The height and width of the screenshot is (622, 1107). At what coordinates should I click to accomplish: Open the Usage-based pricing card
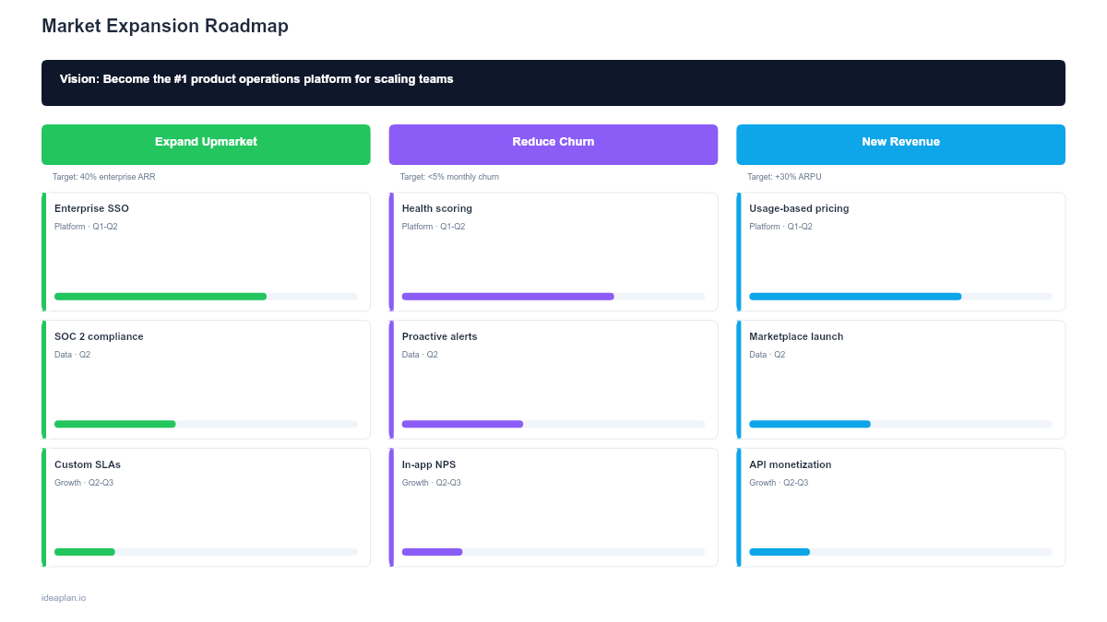(x=899, y=251)
